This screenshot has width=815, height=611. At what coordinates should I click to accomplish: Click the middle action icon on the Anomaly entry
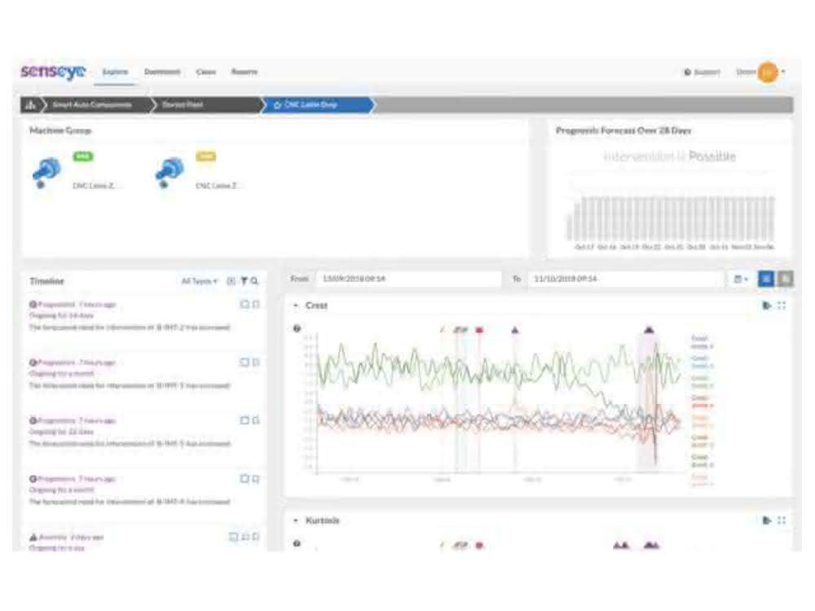[245, 537]
